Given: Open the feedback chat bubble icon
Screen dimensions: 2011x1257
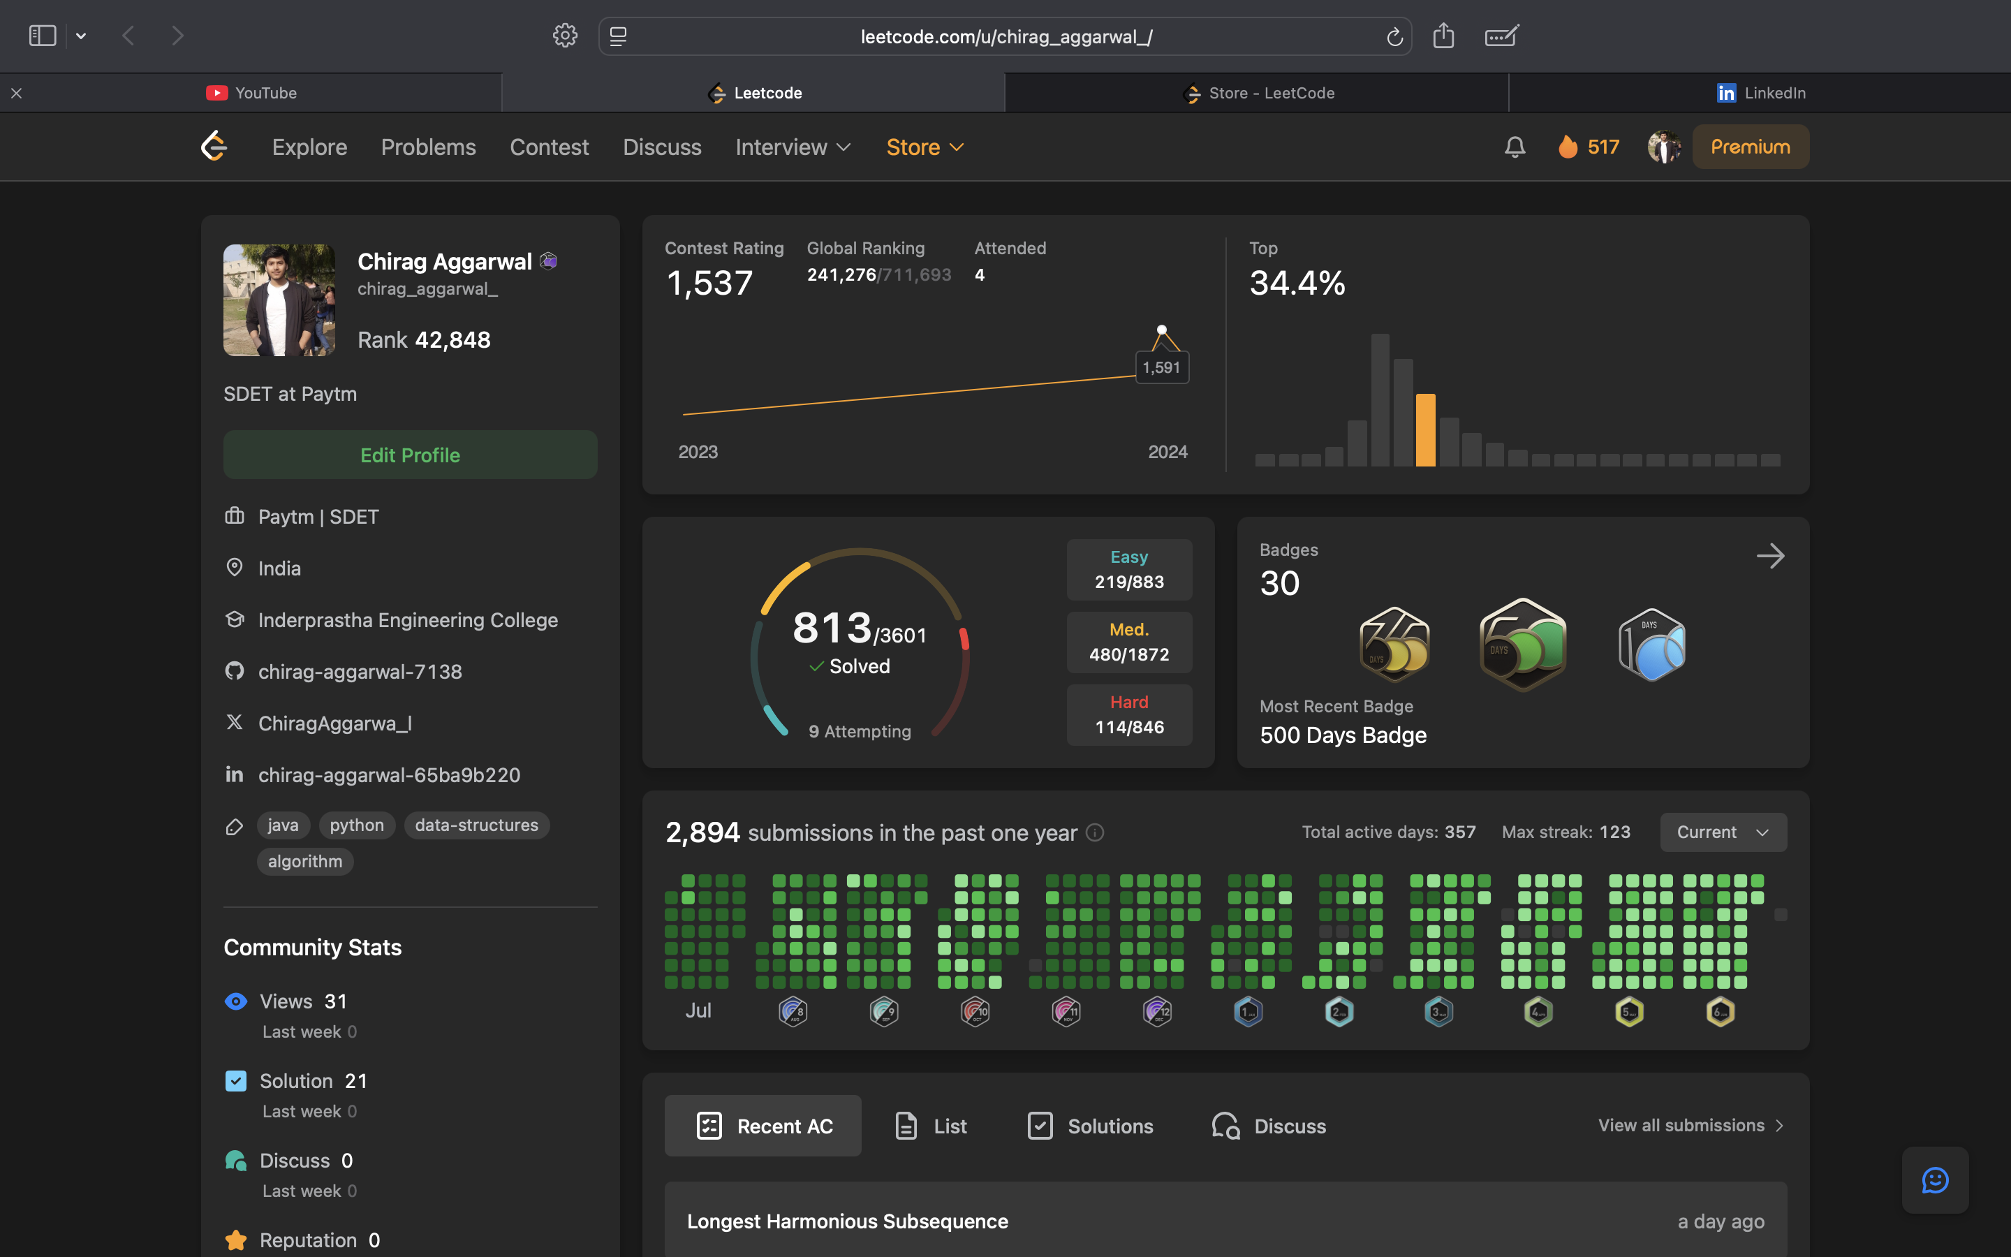Looking at the screenshot, I should (x=1936, y=1179).
